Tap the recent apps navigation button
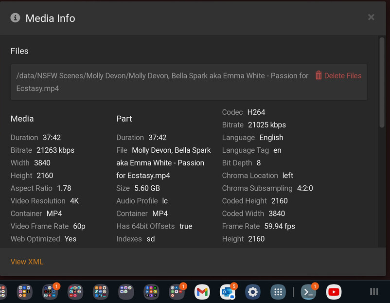390x303 pixels. (x=374, y=292)
